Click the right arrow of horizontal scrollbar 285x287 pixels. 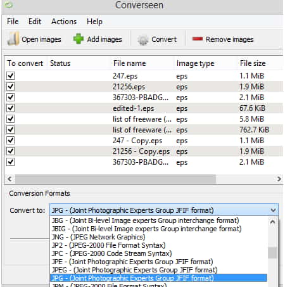coord(279,179)
